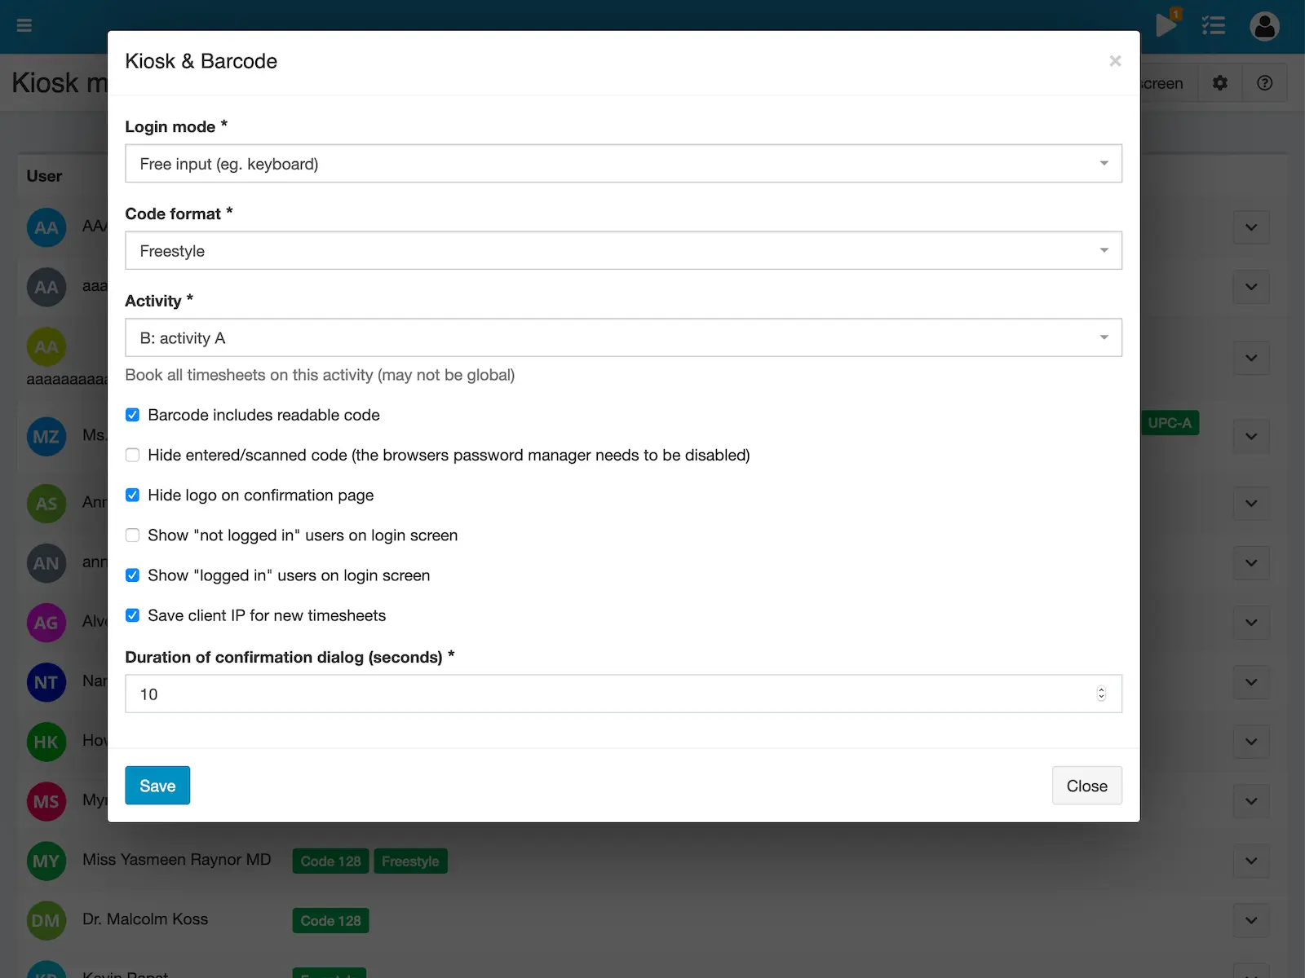The width and height of the screenshot is (1305, 978).
Task: Open the hamburger main menu
Action: (24, 25)
